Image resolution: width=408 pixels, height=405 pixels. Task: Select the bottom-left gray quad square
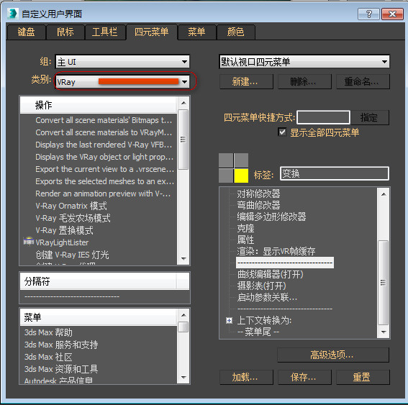point(226,176)
